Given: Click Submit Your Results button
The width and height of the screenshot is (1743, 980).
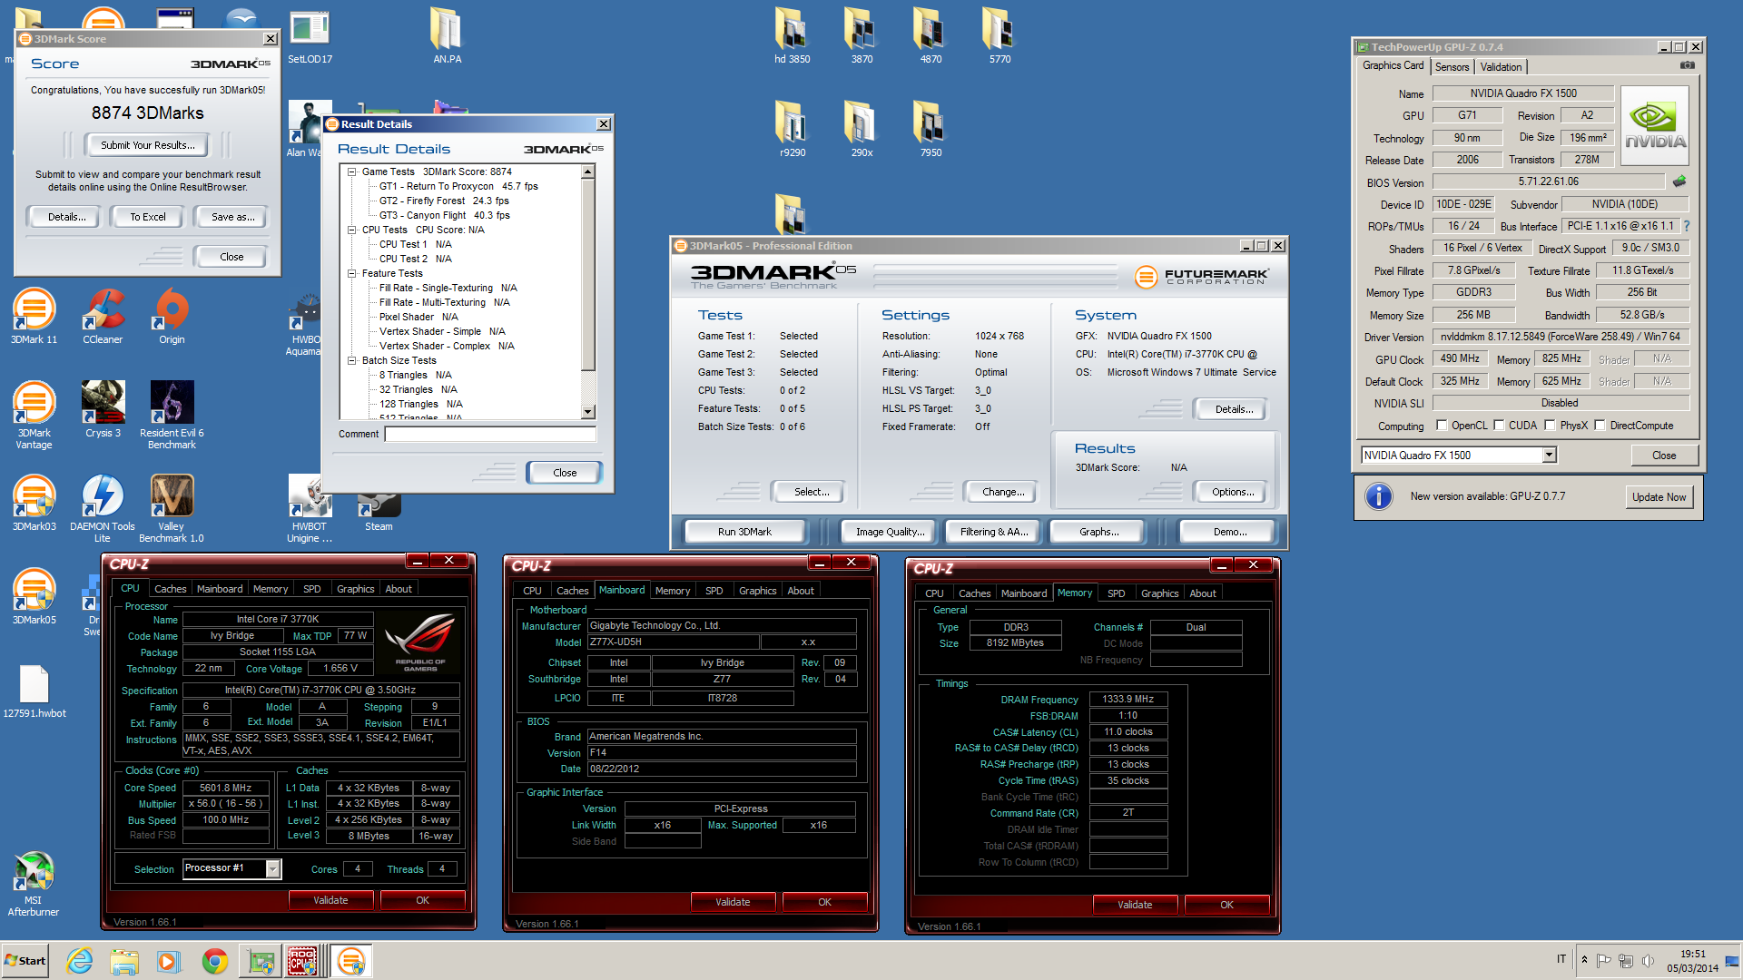Looking at the screenshot, I should (147, 145).
